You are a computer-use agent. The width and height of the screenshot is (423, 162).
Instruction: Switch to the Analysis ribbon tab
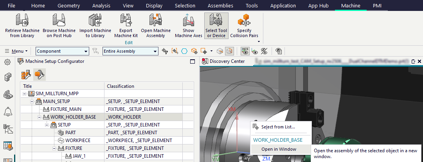[x=101, y=5]
